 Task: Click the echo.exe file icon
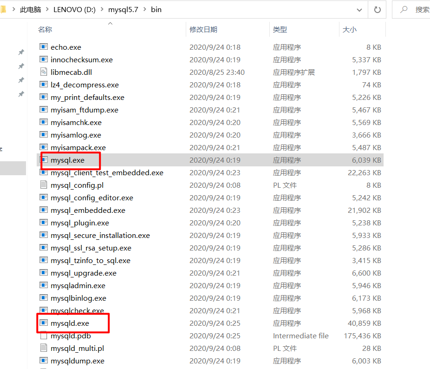point(44,46)
